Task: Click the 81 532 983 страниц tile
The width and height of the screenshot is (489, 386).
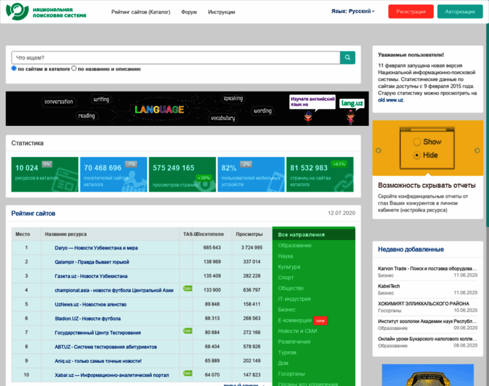Action: (x=320, y=174)
